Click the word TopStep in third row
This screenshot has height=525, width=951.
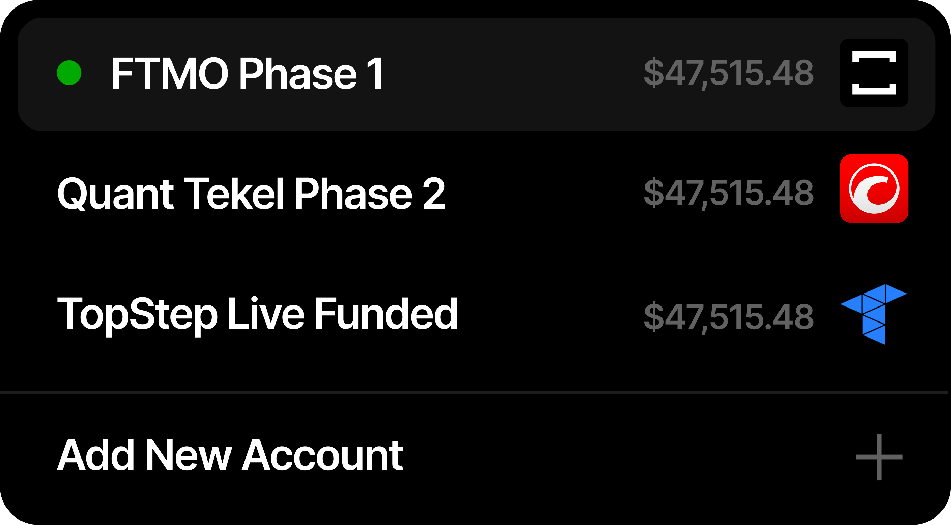(137, 315)
